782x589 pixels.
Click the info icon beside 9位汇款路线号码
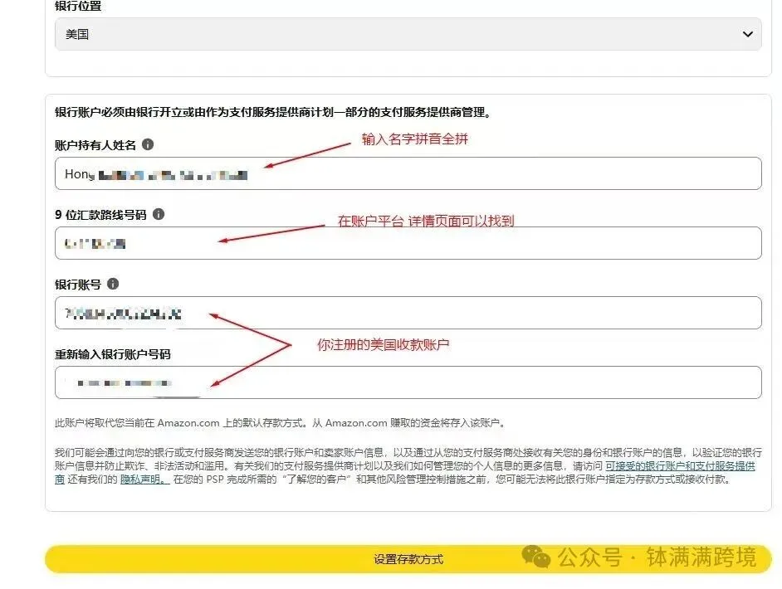pos(159,214)
